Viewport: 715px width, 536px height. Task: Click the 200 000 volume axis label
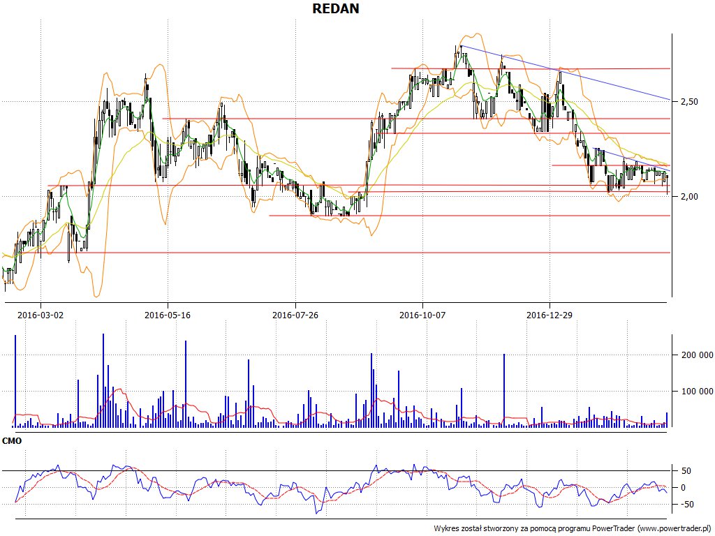(697, 355)
